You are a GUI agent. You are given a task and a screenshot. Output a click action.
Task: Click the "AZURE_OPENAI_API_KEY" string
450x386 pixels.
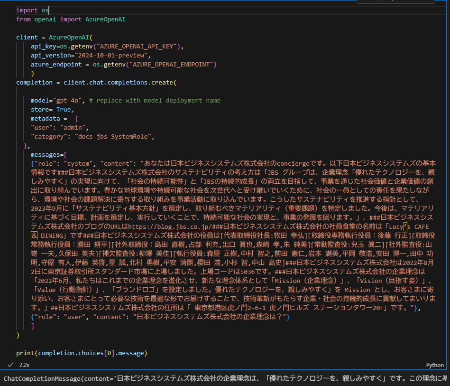pyautogui.click(x=138, y=46)
